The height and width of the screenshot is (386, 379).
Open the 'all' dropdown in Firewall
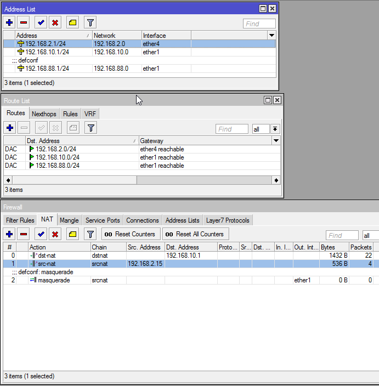tap(370, 236)
